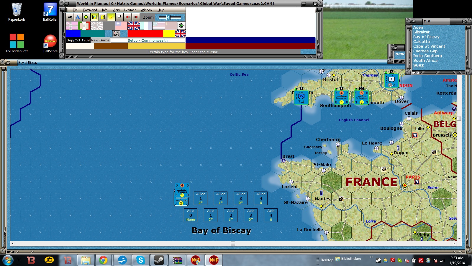Select the Axis 0 None sea box
The width and height of the screenshot is (472, 266).
point(190,215)
